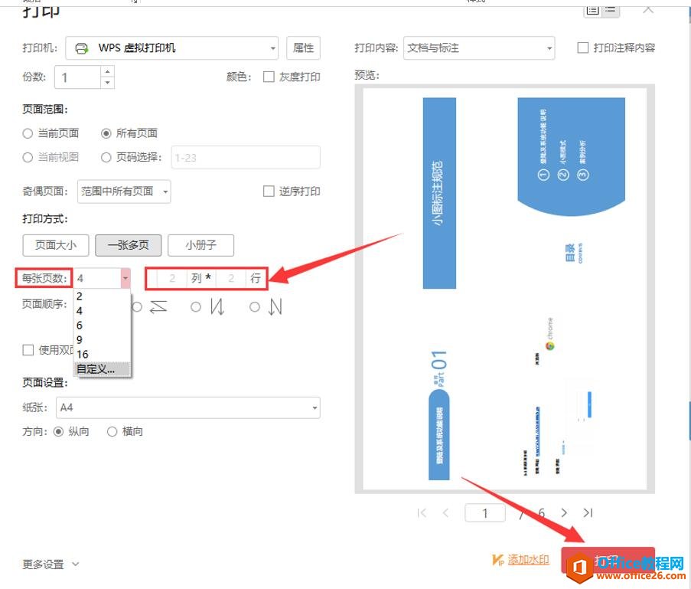
Task: Select the 小册子 booklet tab
Action: click(x=201, y=245)
